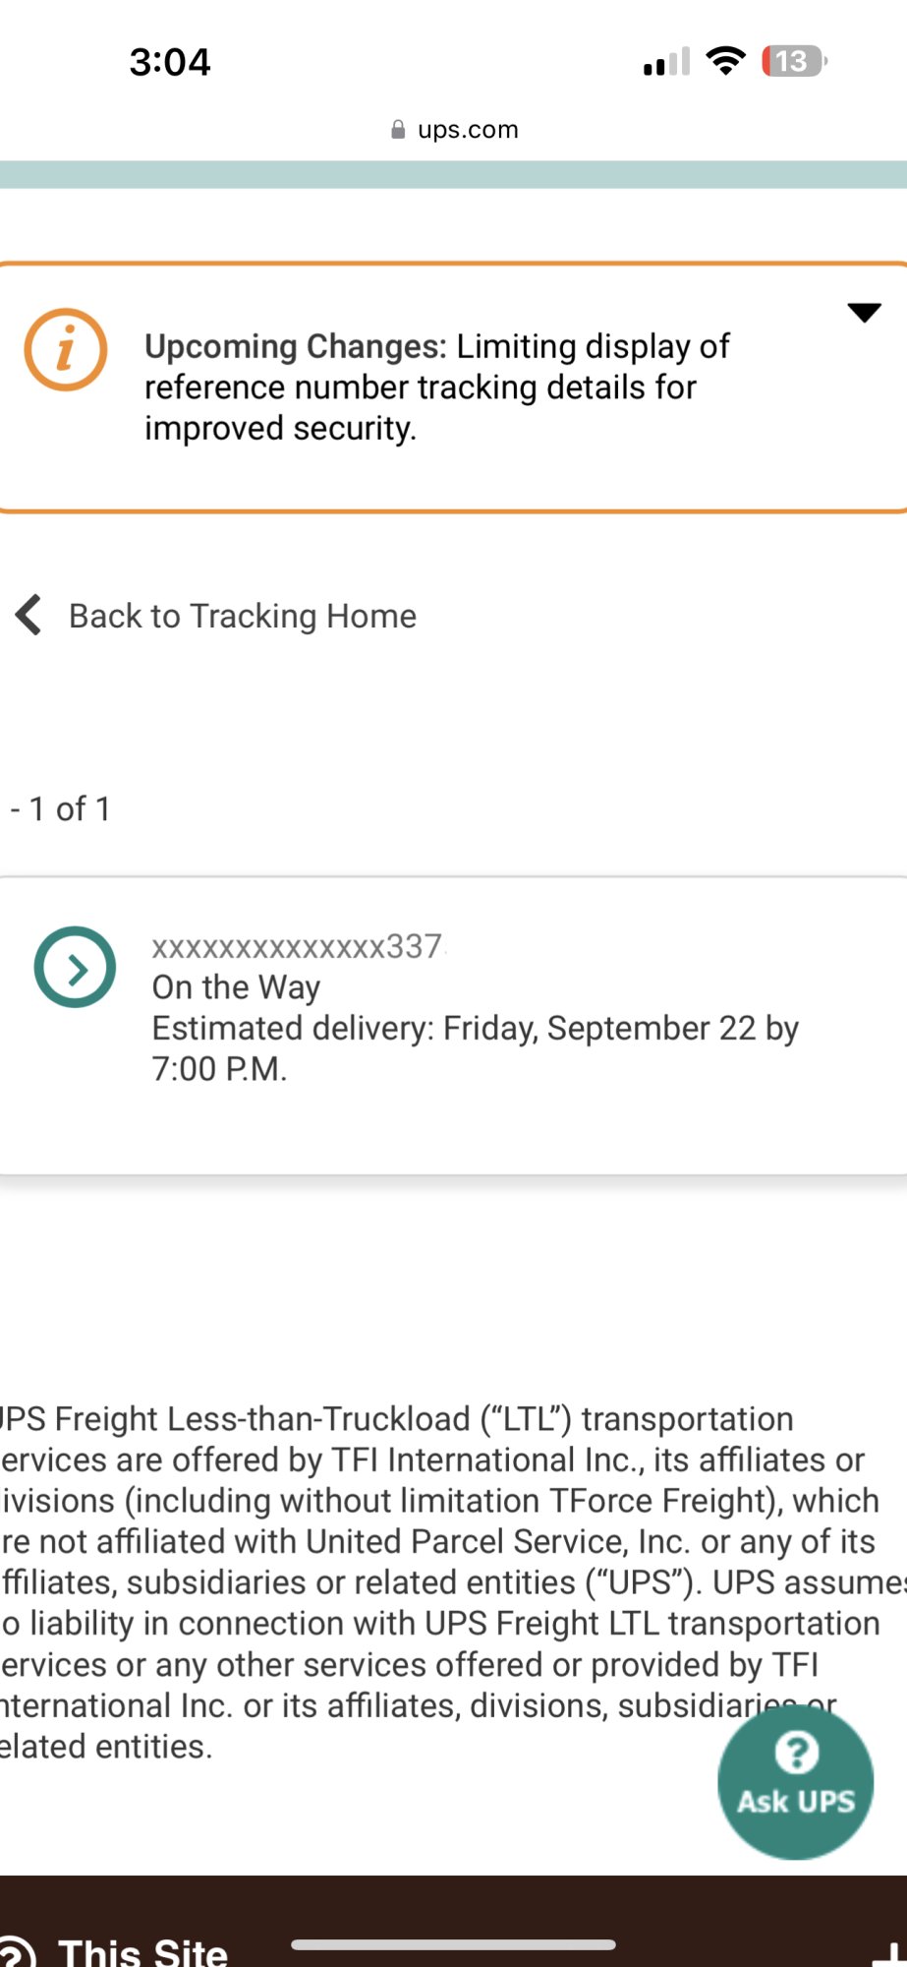Open the Ask UPS chat button
This screenshot has width=907, height=1967.
795,1782
